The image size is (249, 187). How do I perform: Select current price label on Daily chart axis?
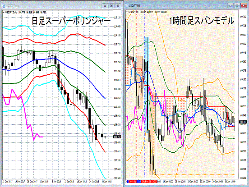tap(117, 137)
